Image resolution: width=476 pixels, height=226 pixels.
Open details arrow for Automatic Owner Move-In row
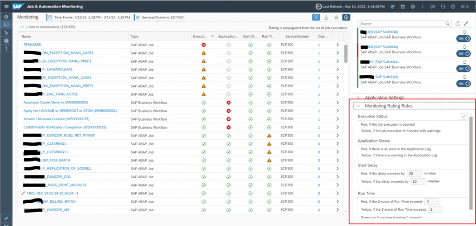337,103
